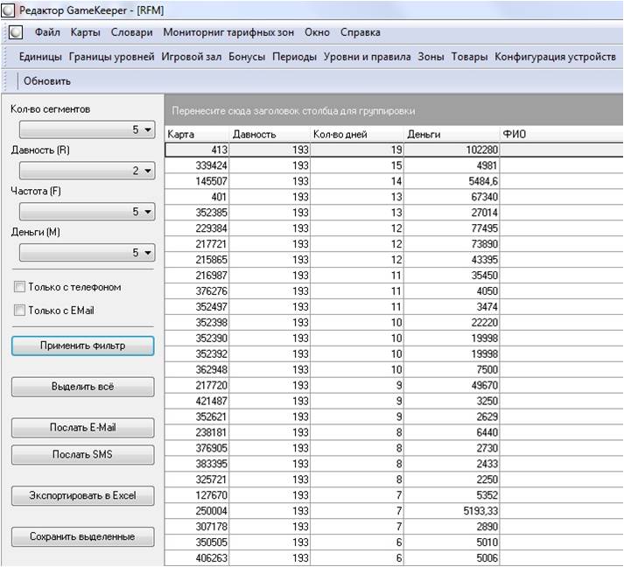This screenshot has height=567, width=624.
Task: Enable the Только с телефоном checkbox
Action: [x=19, y=286]
